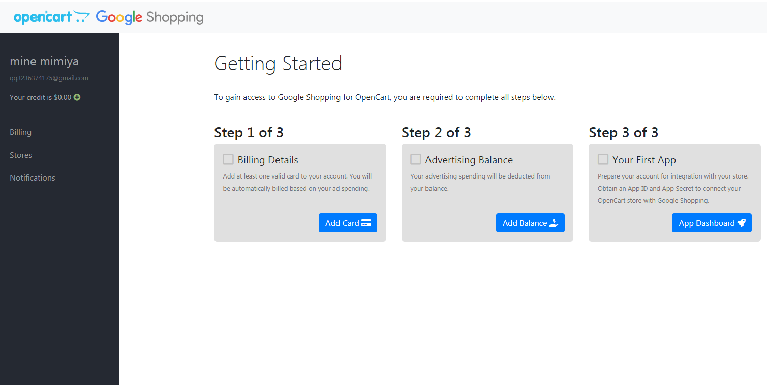Click the Add Balance button
Viewport: 767px width, 385px height.
[530, 223]
